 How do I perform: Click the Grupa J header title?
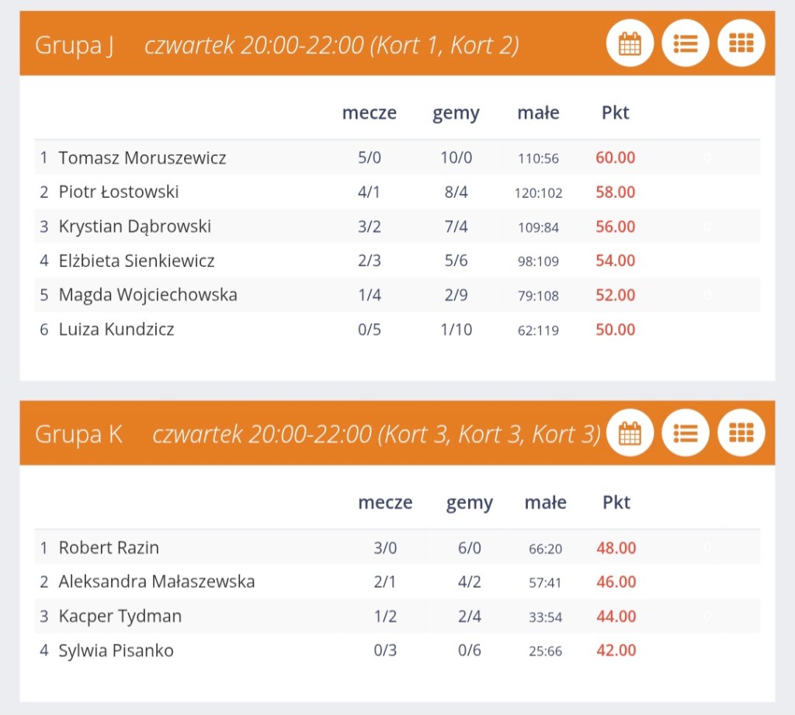coord(75,46)
